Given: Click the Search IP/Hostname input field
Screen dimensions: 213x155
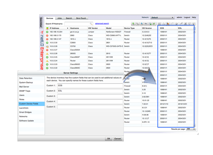Looking at the screenshot, I should 79,24.
